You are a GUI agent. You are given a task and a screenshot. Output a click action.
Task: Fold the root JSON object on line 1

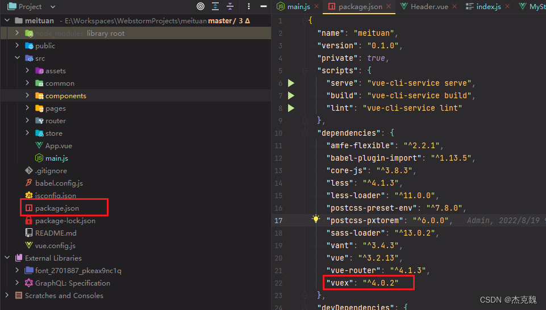pyautogui.click(x=305, y=20)
